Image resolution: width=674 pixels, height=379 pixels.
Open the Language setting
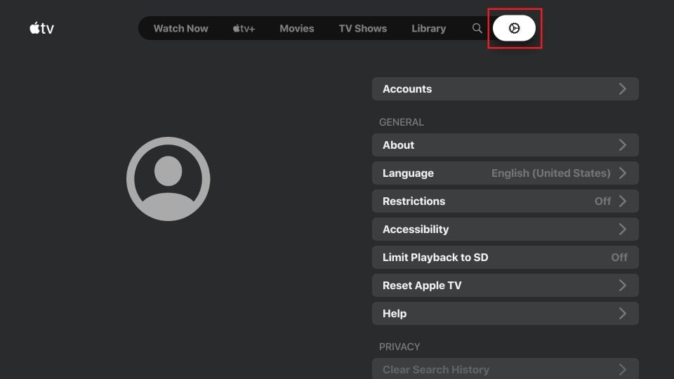[x=505, y=173]
